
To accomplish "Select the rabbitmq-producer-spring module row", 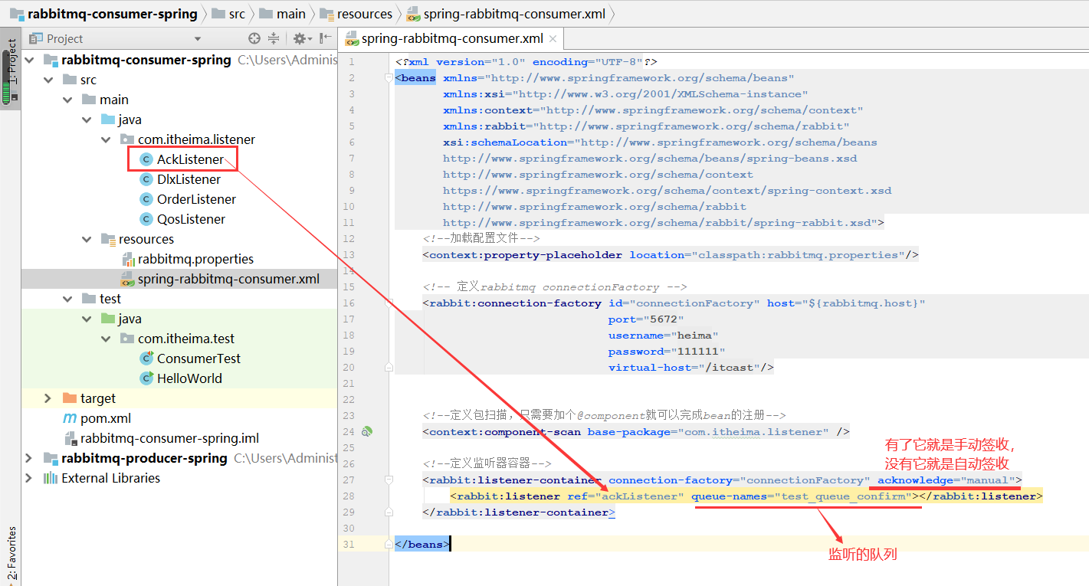I will [x=179, y=458].
